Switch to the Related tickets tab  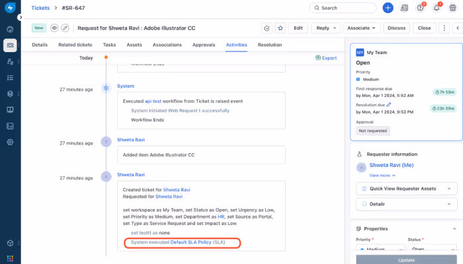click(75, 45)
